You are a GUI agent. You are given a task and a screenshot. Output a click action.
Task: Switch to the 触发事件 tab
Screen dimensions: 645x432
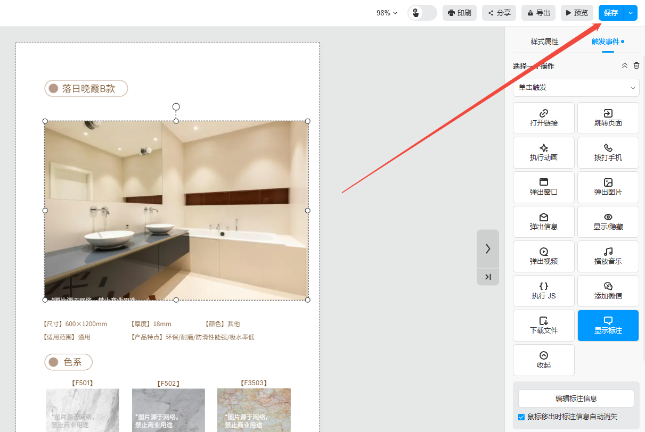(606, 41)
